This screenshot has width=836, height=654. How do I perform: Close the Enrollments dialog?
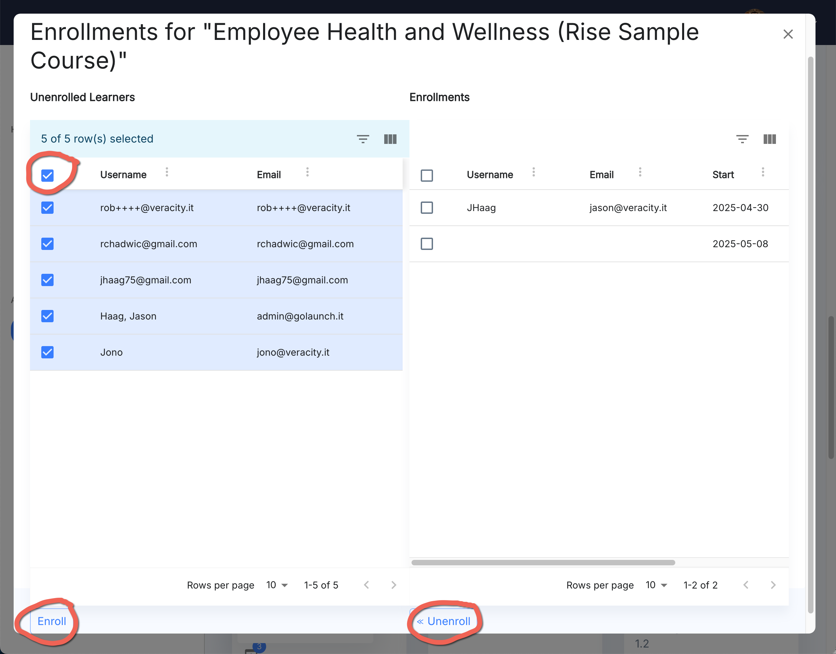[x=788, y=34]
